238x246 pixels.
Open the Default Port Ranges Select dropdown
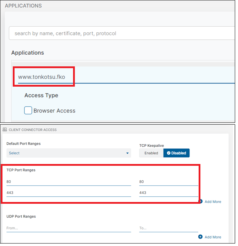pyautogui.click(x=68, y=153)
